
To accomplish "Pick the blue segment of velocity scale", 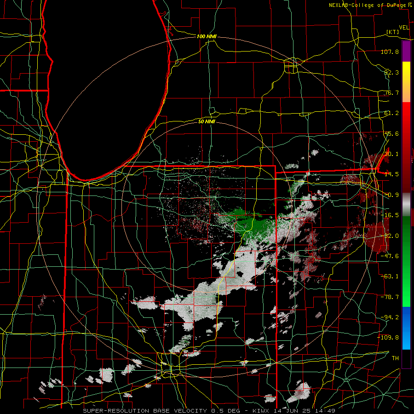I will (x=406, y=328).
